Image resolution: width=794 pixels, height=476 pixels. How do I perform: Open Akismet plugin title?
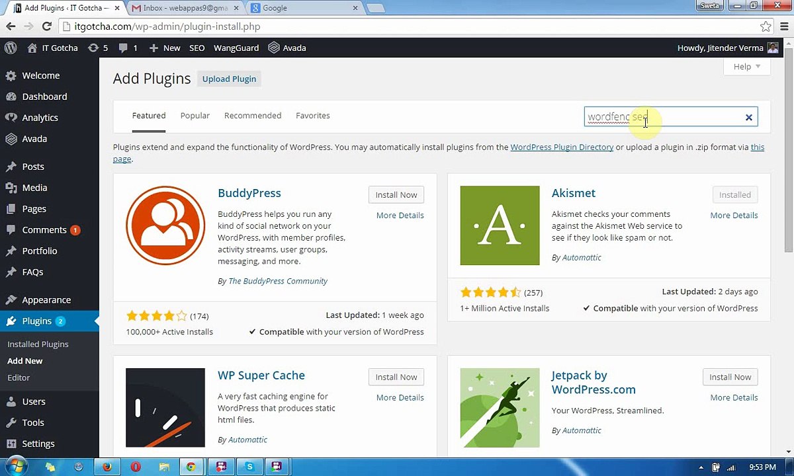click(574, 193)
